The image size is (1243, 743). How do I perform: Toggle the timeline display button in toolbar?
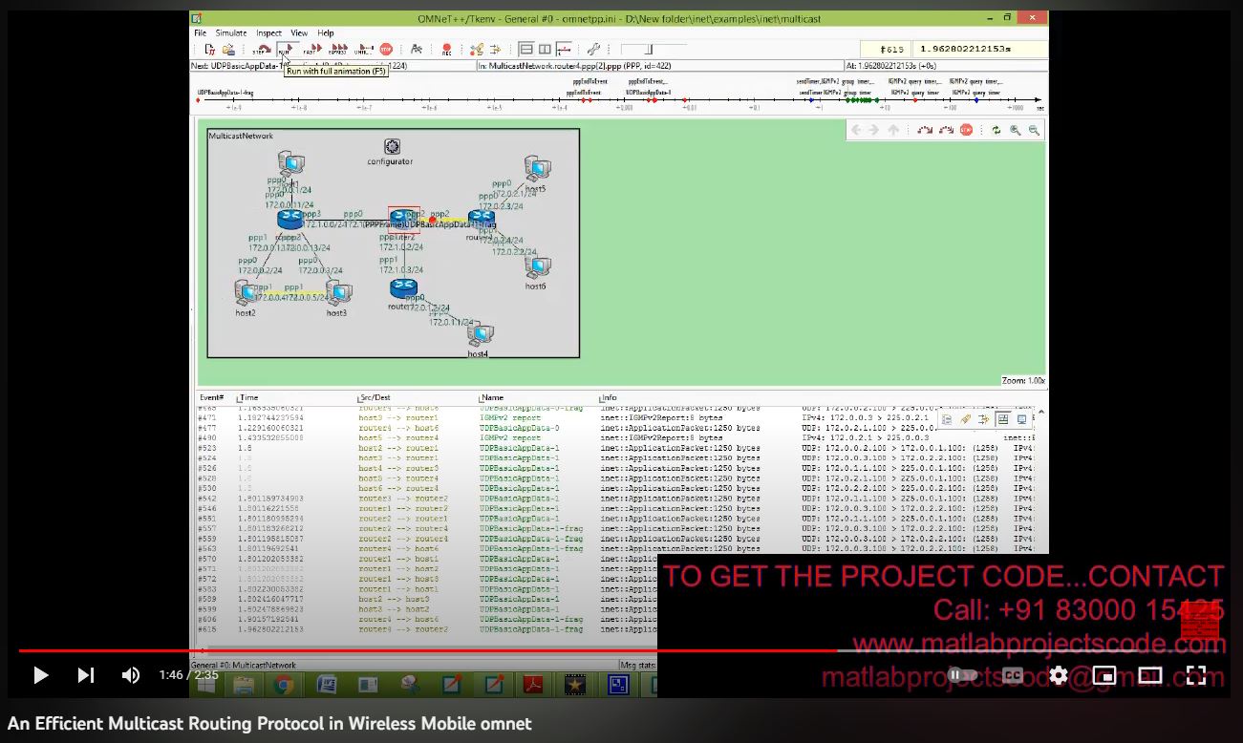[565, 49]
